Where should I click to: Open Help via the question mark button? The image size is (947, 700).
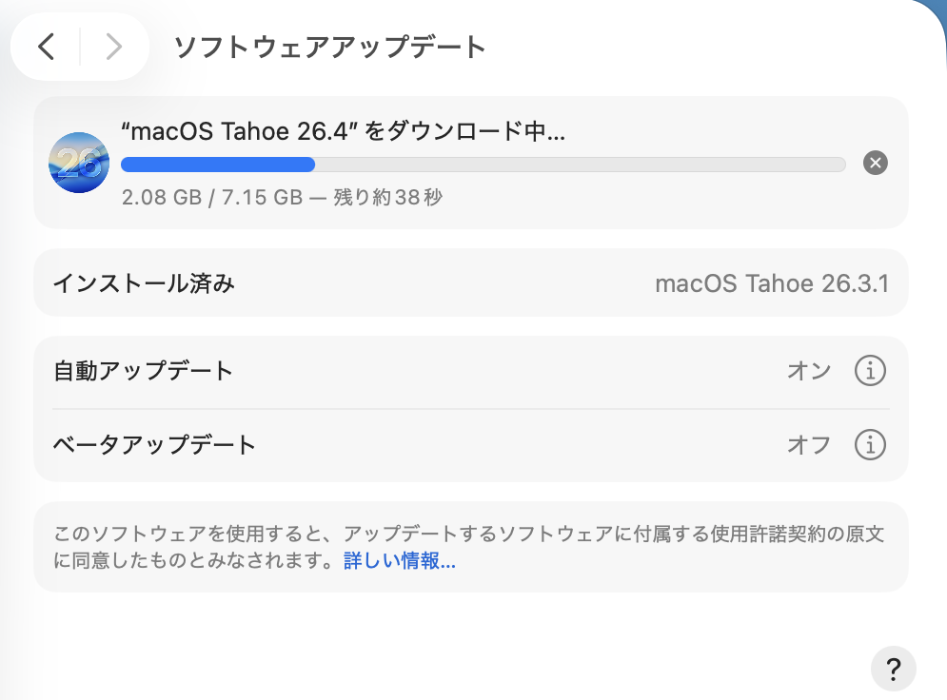click(x=893, y=669)
